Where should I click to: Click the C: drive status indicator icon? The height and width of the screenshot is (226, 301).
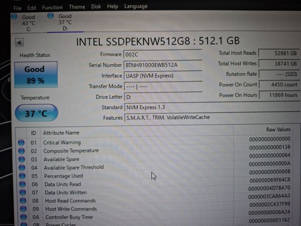click(x=14, y=17)
